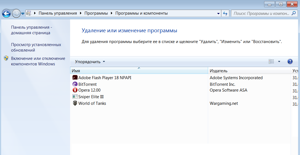Expand the Упорядочить dropdown menu
Viewport: 300px width, 155px height.
click(x=90, y=62)
